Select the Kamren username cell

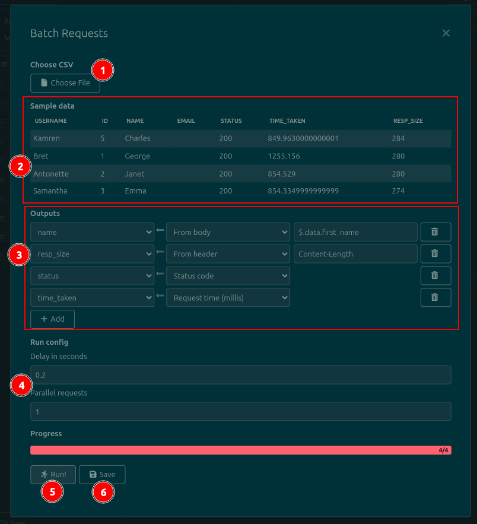[46, 138]
